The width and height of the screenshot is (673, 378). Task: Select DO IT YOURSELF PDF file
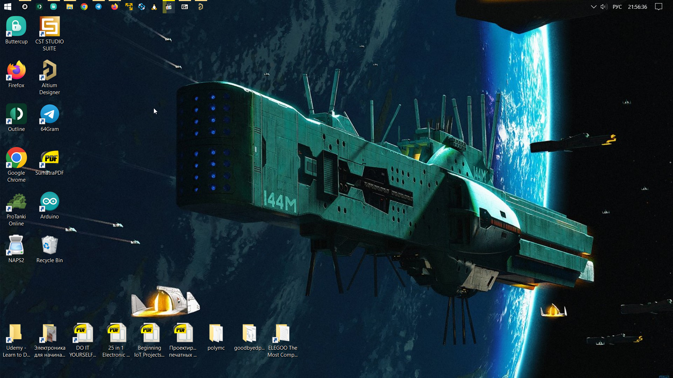coord(83,340)
